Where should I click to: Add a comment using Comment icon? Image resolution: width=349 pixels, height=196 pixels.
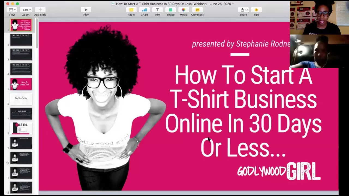[x=197, y=10]
